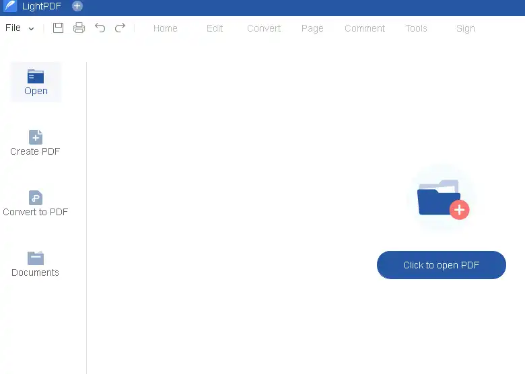Image resolution: width=525 pixels, height=374 pixels.
Task: Select the Convert tab
Action: pos(264,28)
